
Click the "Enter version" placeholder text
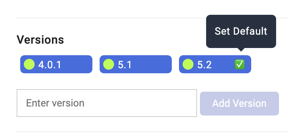click(x=55, y=103)
